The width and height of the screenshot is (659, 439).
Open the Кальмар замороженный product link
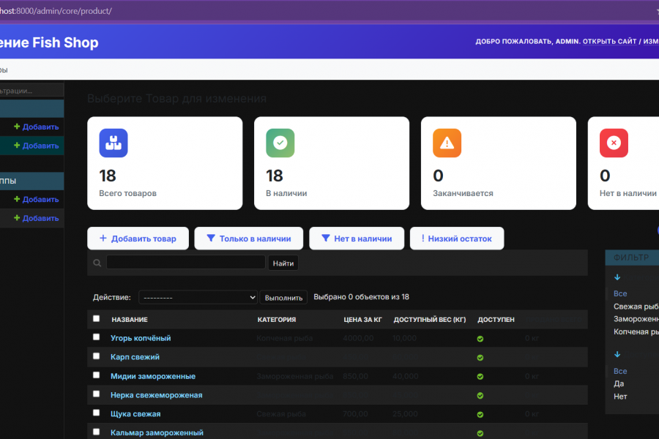click(x=157, y=432)
